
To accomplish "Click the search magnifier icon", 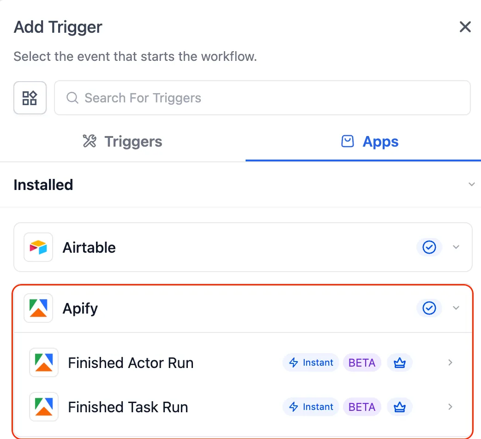I will pyautogui.click(x=72, y=98).
